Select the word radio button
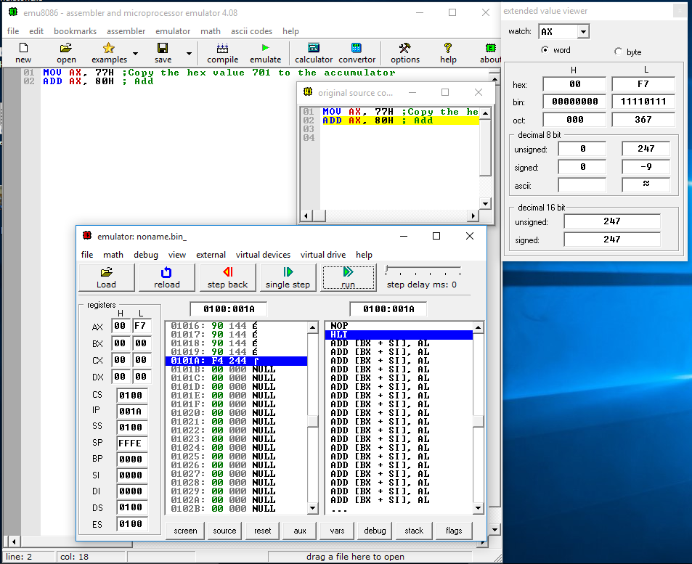Viewport: 692px width, 564px height. coord(545,51)
